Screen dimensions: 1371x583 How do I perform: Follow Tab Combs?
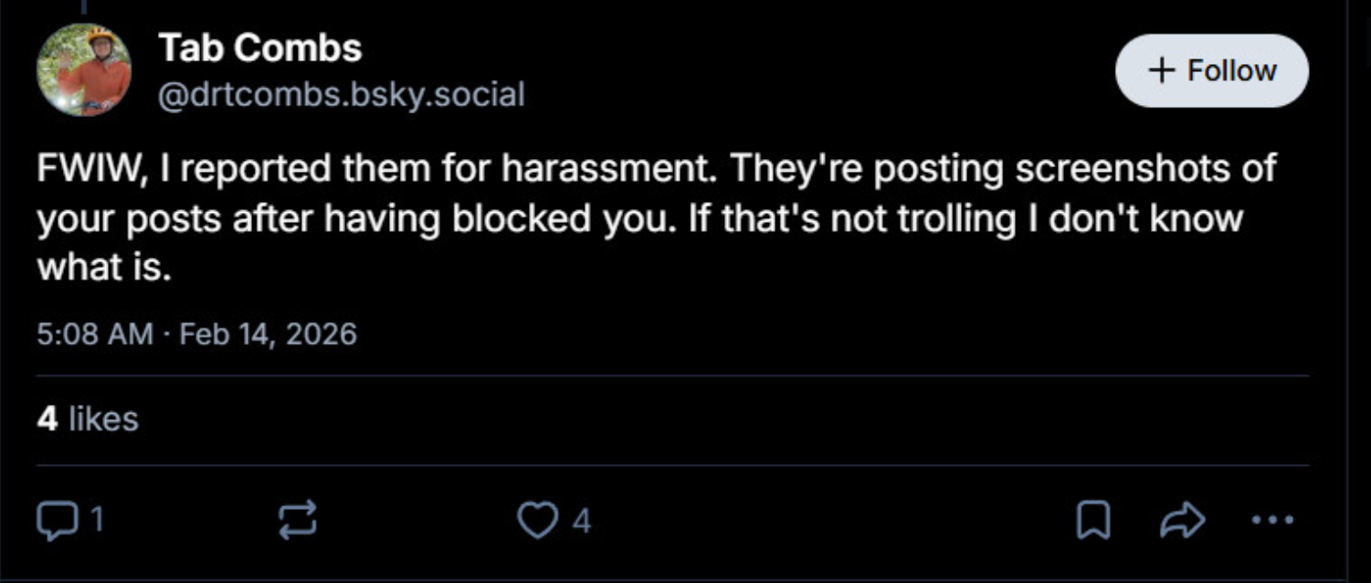pyautogui.click(x=1211, y=70)
